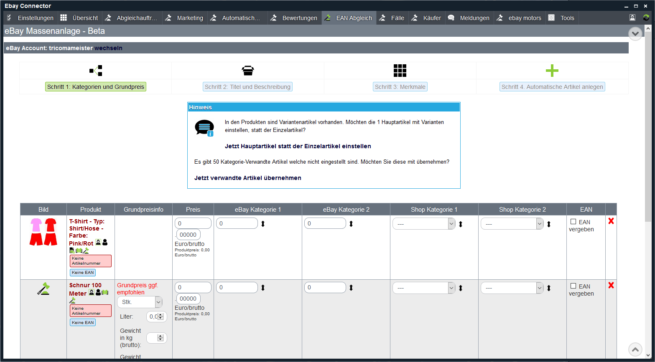Click the eBay Kategorie 1 field in the T-Shirt row

coord(237,223)
